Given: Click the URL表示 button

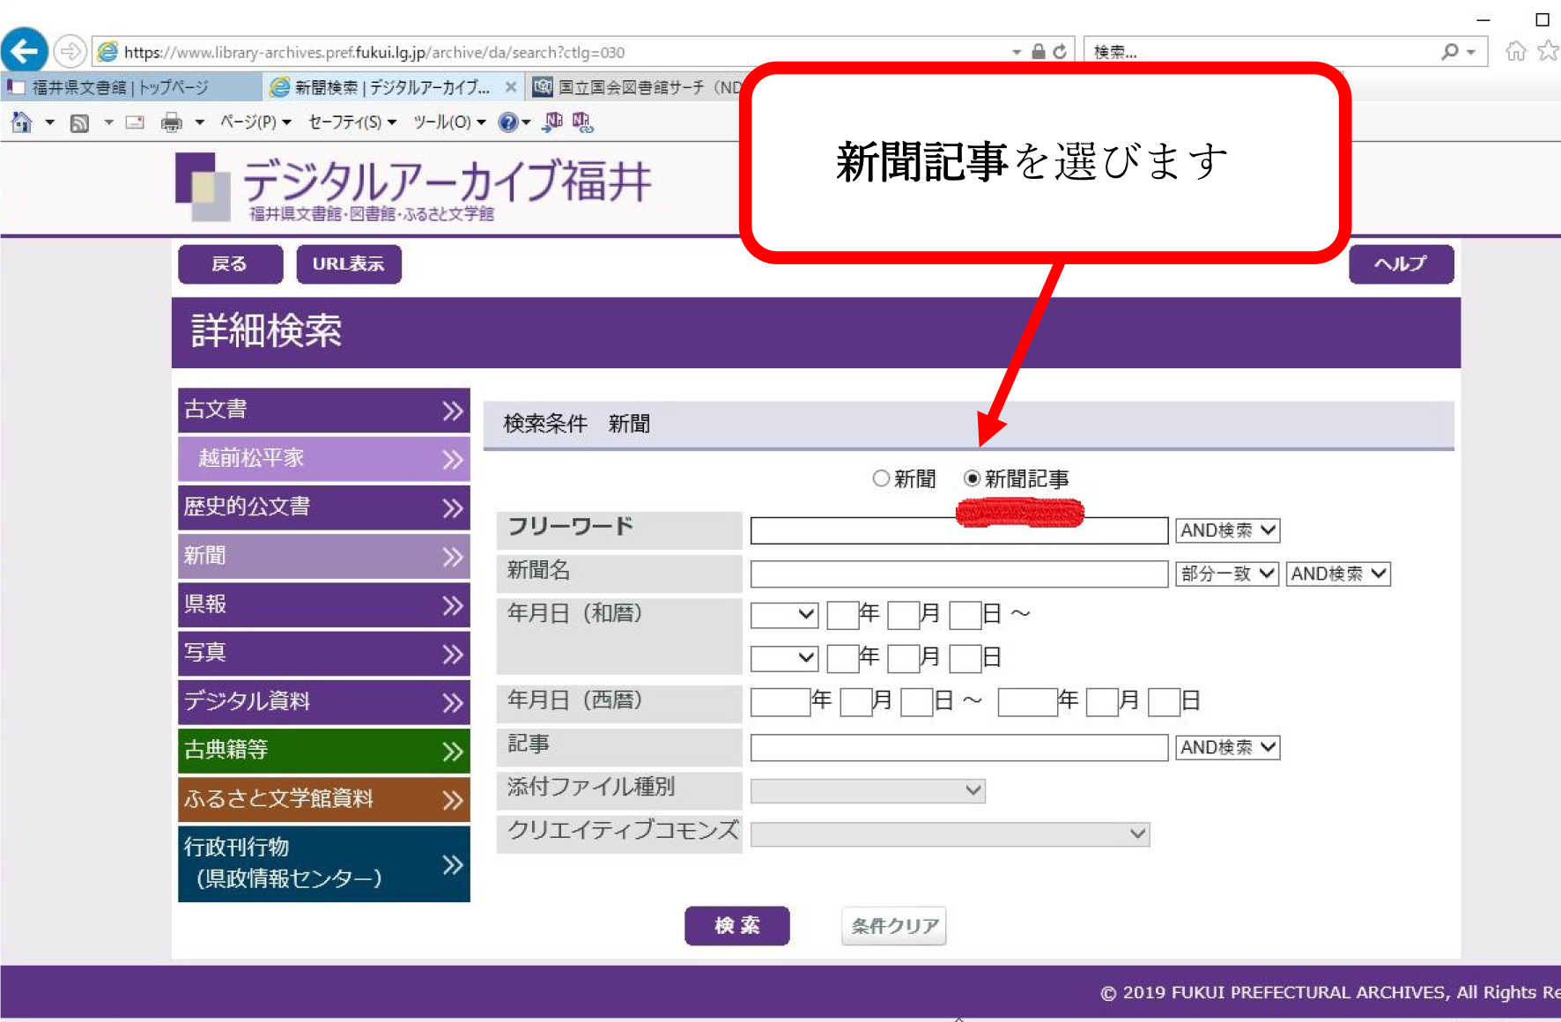Looking at the screenshot, I should tap(349, 264).
